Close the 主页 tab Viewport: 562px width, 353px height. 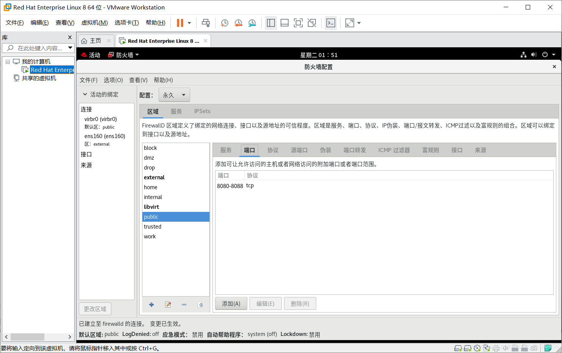click(x=109, y=40)
